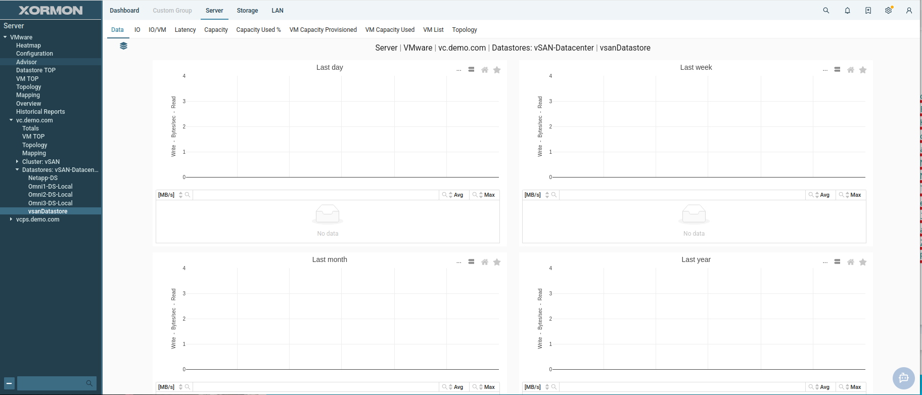Click the search magnifier icon in top bar
922x395 pixels.
click(x=826, y=11)
